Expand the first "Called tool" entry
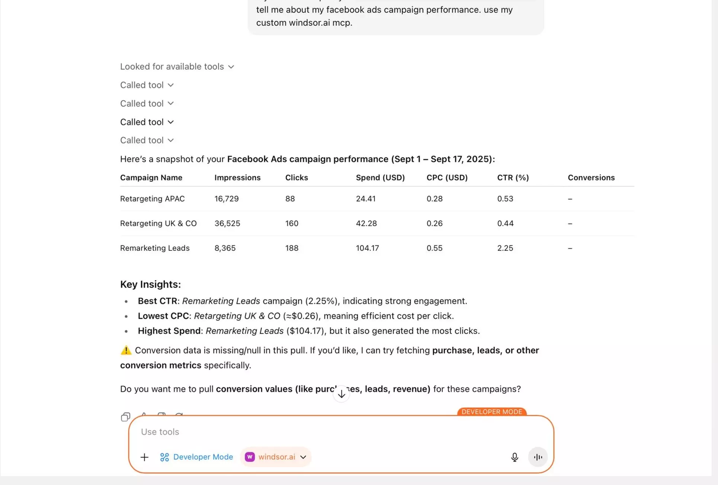718x485 pixels. pyautogui.click(x=147, y=85)
